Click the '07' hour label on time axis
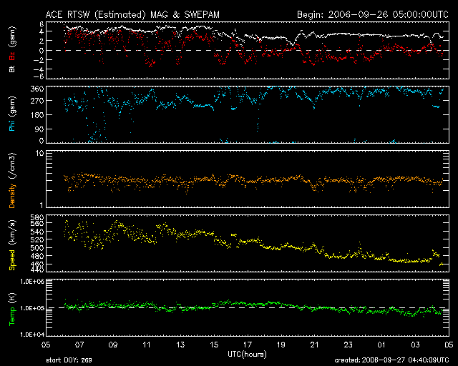This screenshot has width=458, height=366. (x=79, y=345)
